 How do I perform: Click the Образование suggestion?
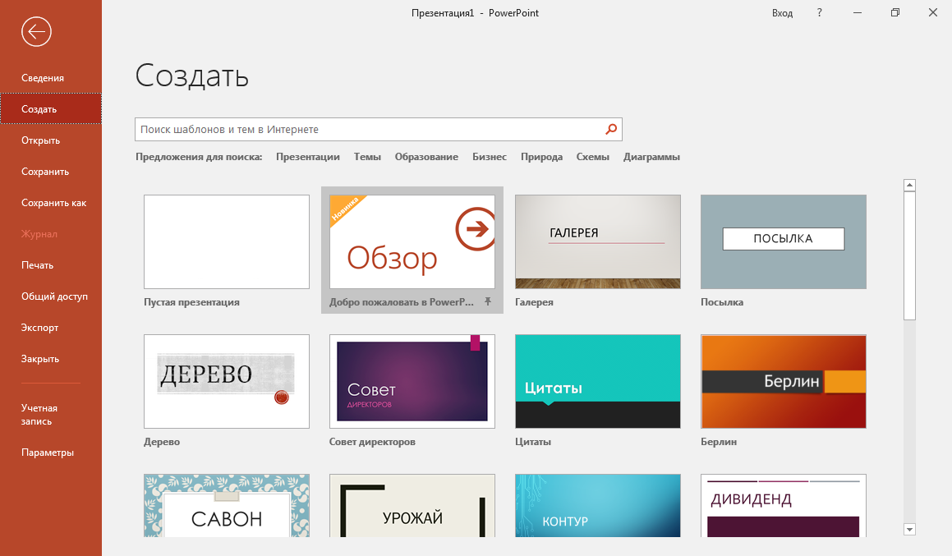[426, 157]
